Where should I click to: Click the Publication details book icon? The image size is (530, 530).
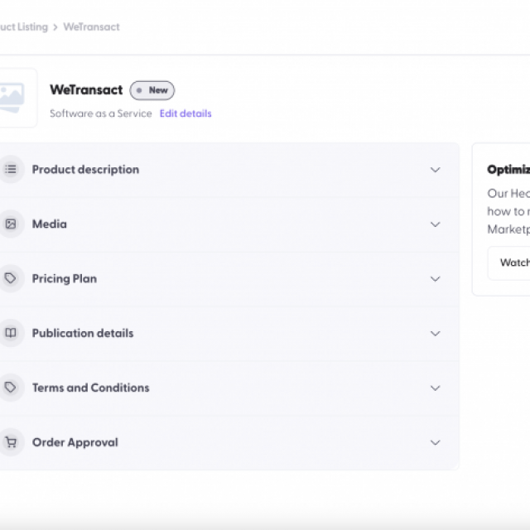[x=11, y=333]
